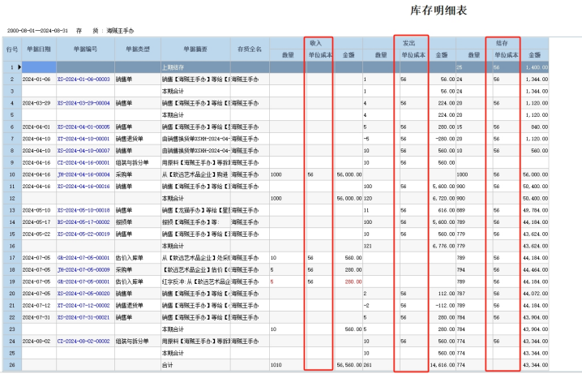Click the 收入 group header
The width and height of the screenshot is (582, 374).
pyautogui.click(x=316, y=43)
